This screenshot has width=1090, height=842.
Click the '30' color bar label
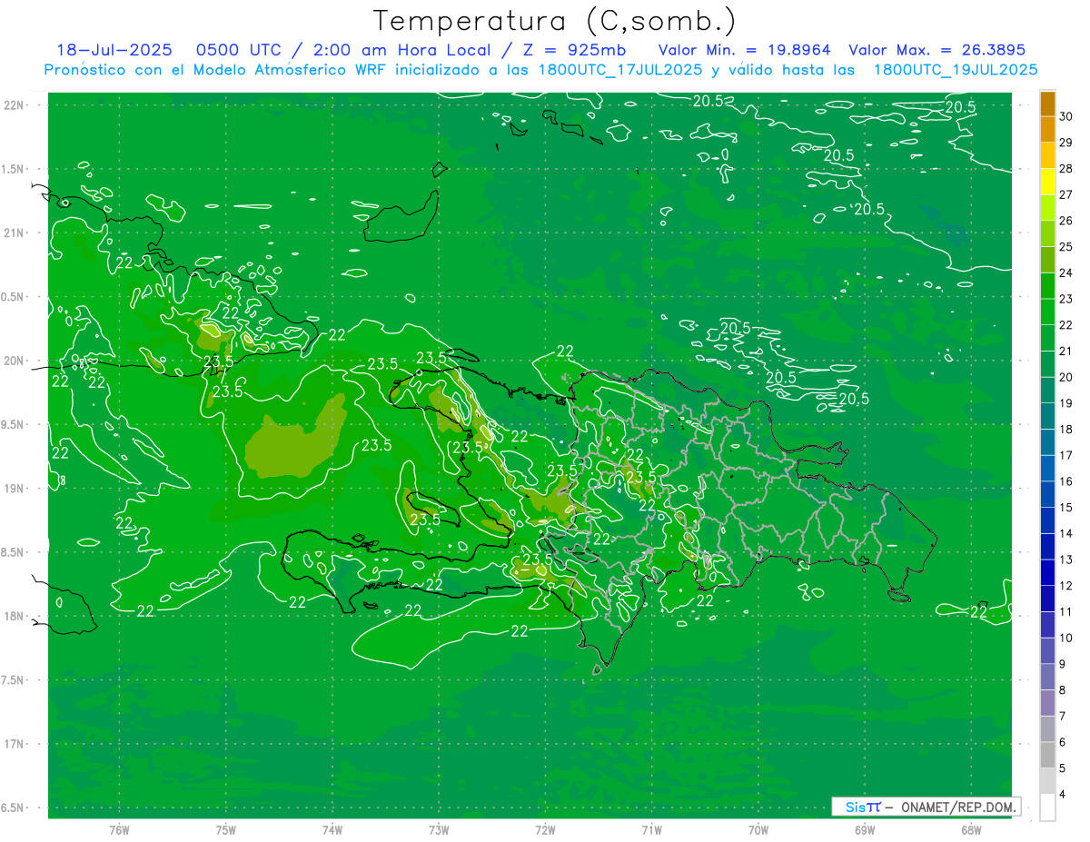pyautogui.click(x=1066, y=115)
